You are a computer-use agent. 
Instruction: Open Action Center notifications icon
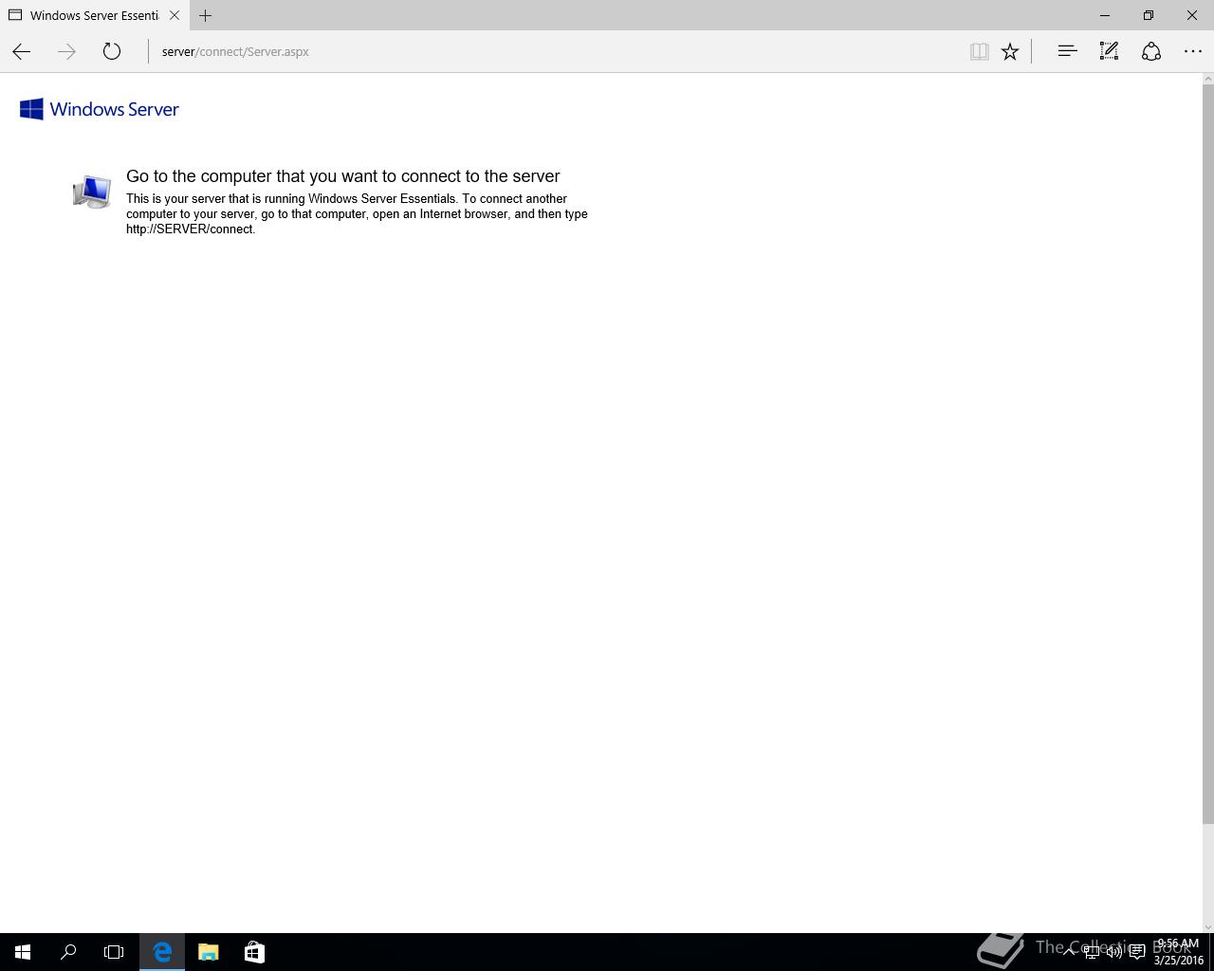pos(1137,952)
